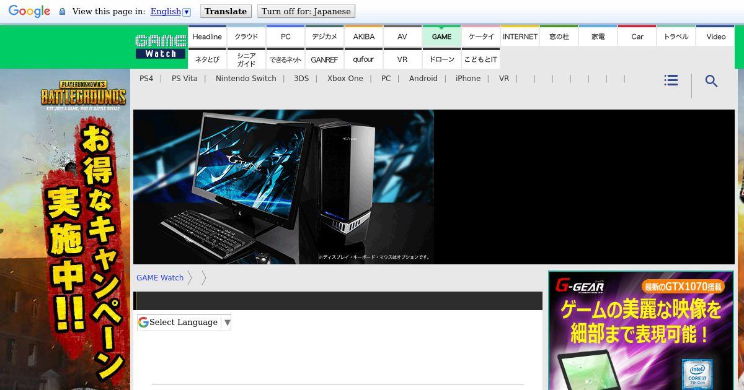Image resolution: width=744 pixels, height=390 pixels.
Task: Click the Battlegrounds campaign side banner
Action: (65, 229)
